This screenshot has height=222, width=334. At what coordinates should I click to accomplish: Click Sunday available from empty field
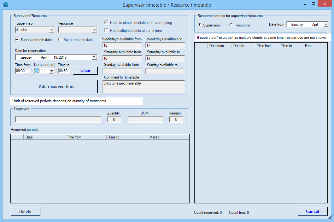[x=122, y=71]
